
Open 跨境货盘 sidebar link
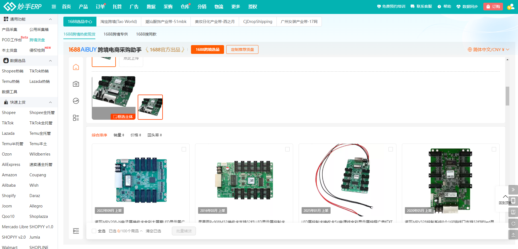37,40
